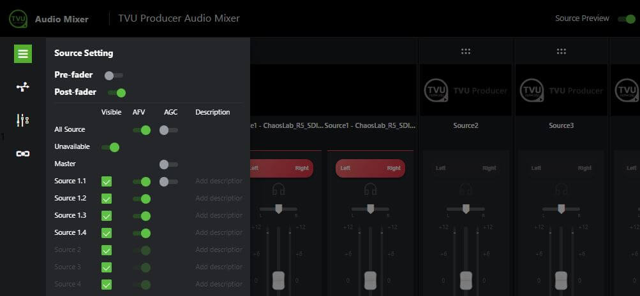Click description field for Source 1.2
Image resolution: width=640 pixels, height=296 pixels.
pyautogui.click(x=219, y=198)
